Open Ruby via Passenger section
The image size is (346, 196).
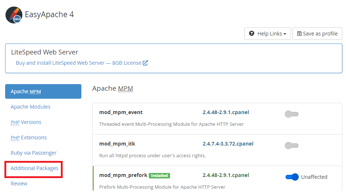coord(34,153)
